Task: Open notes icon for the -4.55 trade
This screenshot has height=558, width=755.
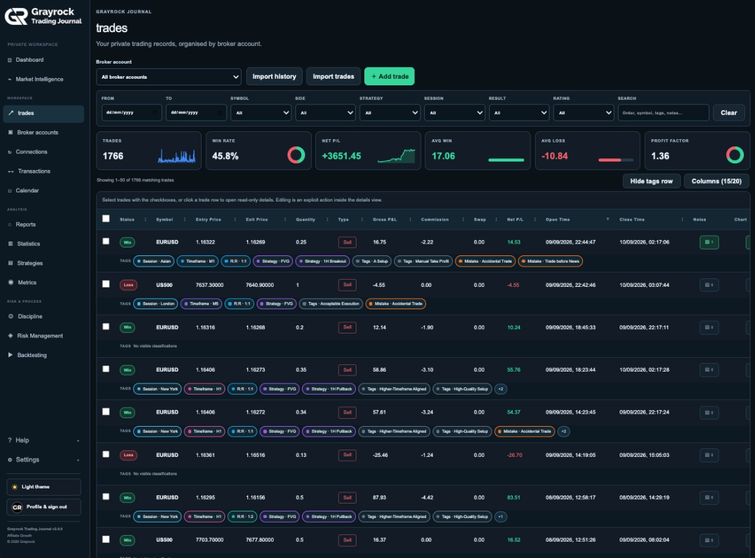Action: coord(709,285)
